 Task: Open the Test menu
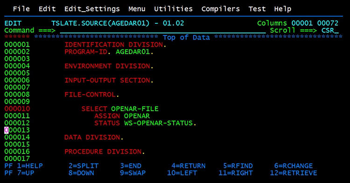pos(257,9)
